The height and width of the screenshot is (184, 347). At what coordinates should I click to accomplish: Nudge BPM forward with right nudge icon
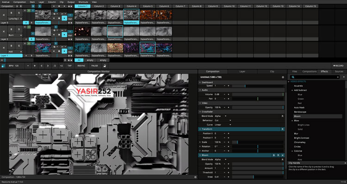click(48, 65)
